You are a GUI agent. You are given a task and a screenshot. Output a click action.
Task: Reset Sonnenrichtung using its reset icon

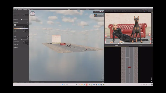pos(24,41)
